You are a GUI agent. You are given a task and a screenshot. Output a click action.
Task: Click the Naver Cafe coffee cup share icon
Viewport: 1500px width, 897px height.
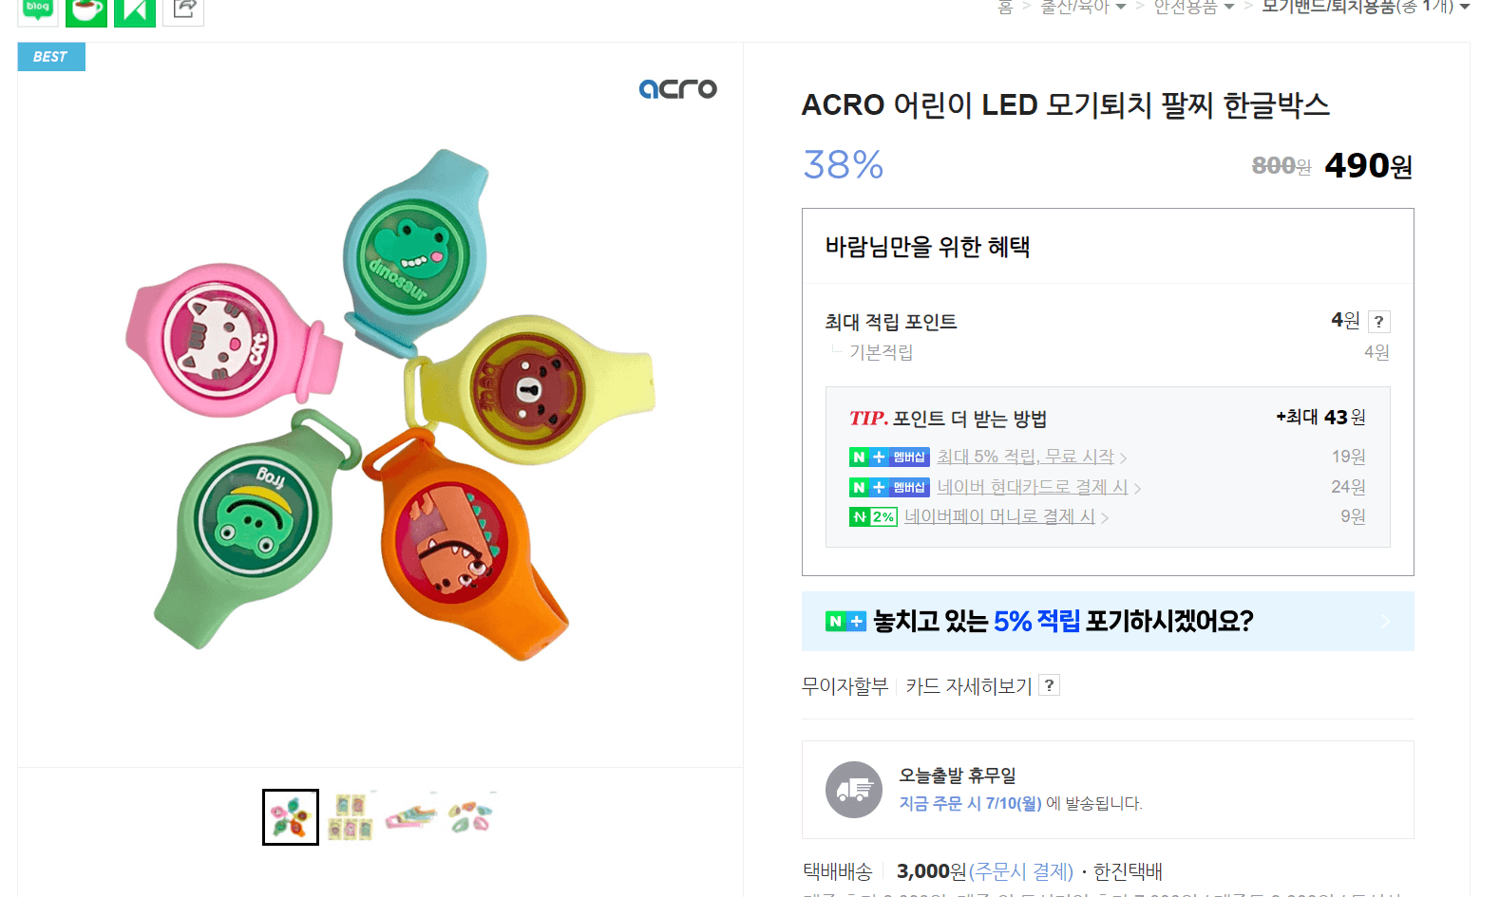click(x=85, y=8)
